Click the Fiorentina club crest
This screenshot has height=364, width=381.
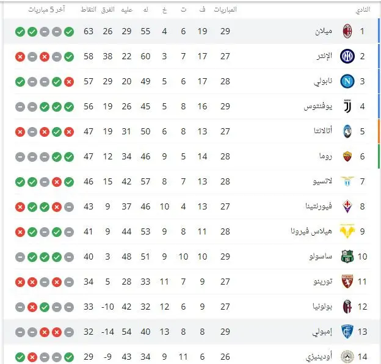[347, 206]
